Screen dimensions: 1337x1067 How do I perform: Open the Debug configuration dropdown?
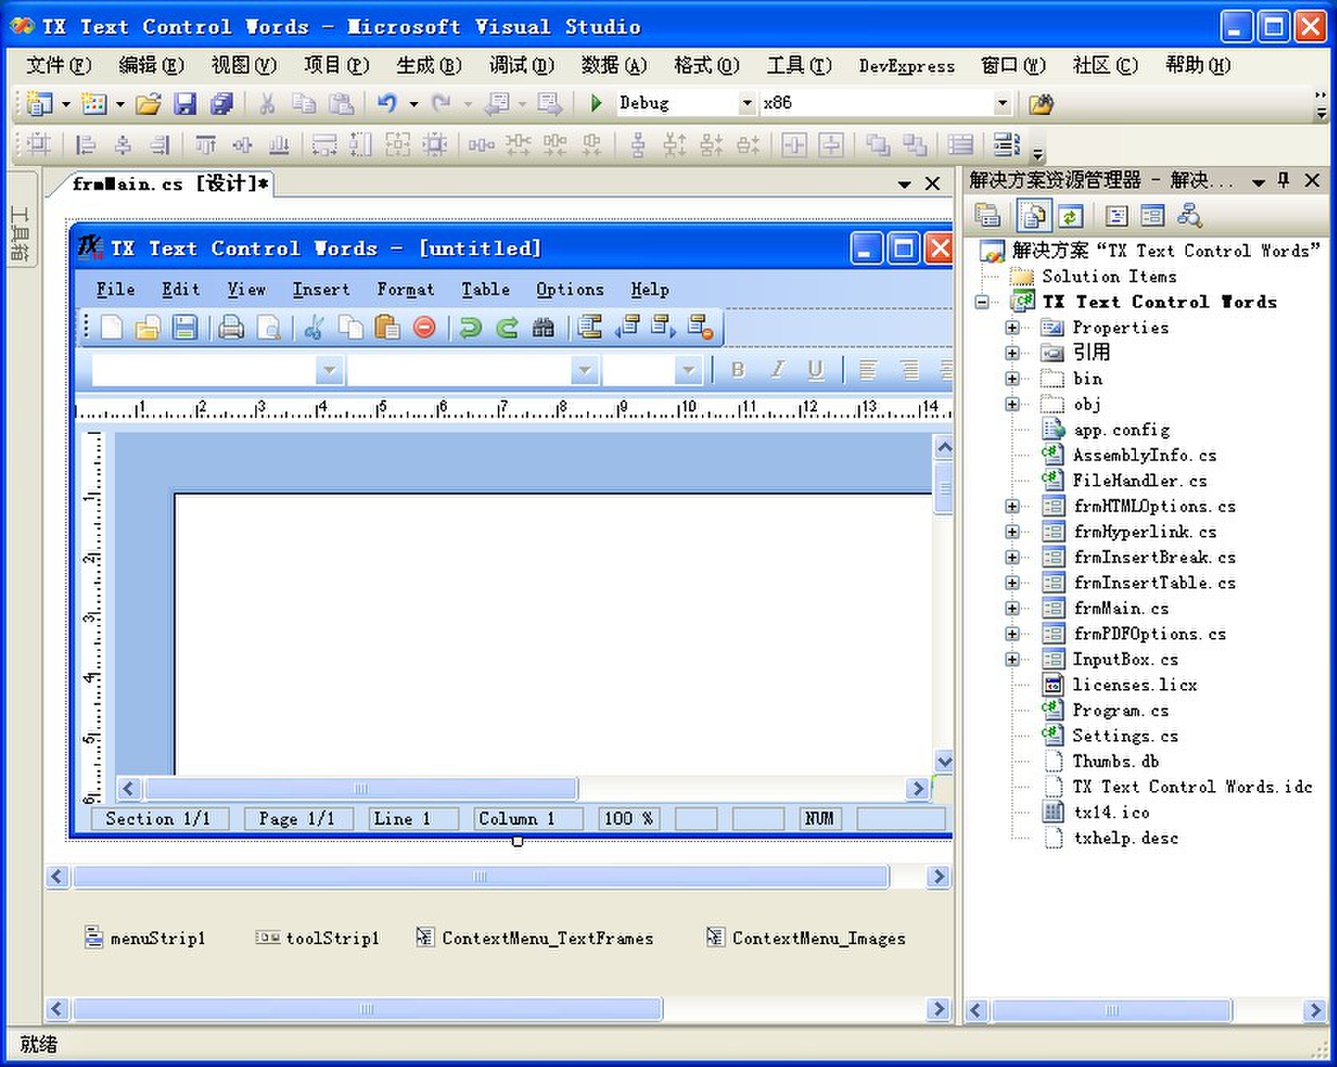pos(747,103)
